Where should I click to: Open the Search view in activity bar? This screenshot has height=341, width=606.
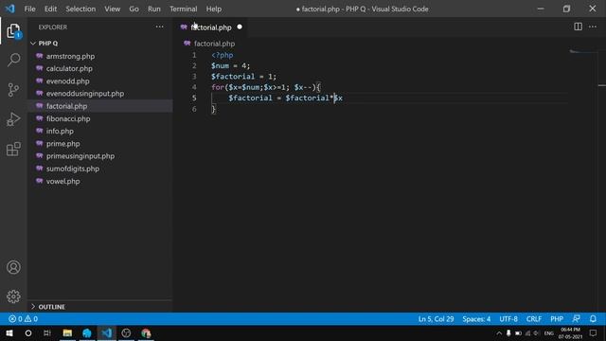pos(13,60)
